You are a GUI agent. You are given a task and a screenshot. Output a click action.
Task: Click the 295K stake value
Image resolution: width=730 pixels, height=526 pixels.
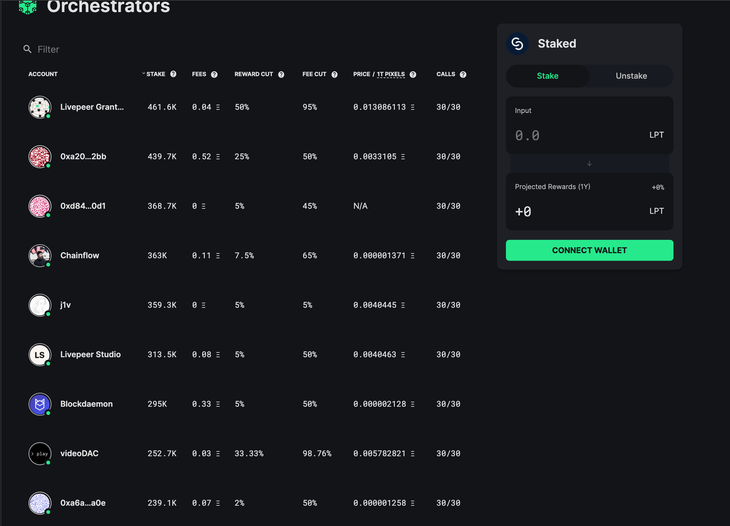pyautogui.click(x=157, y=404)
